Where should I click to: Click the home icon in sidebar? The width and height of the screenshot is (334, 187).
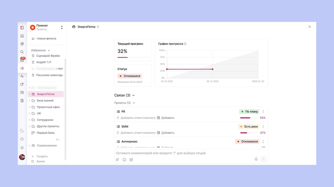(22, 36)
